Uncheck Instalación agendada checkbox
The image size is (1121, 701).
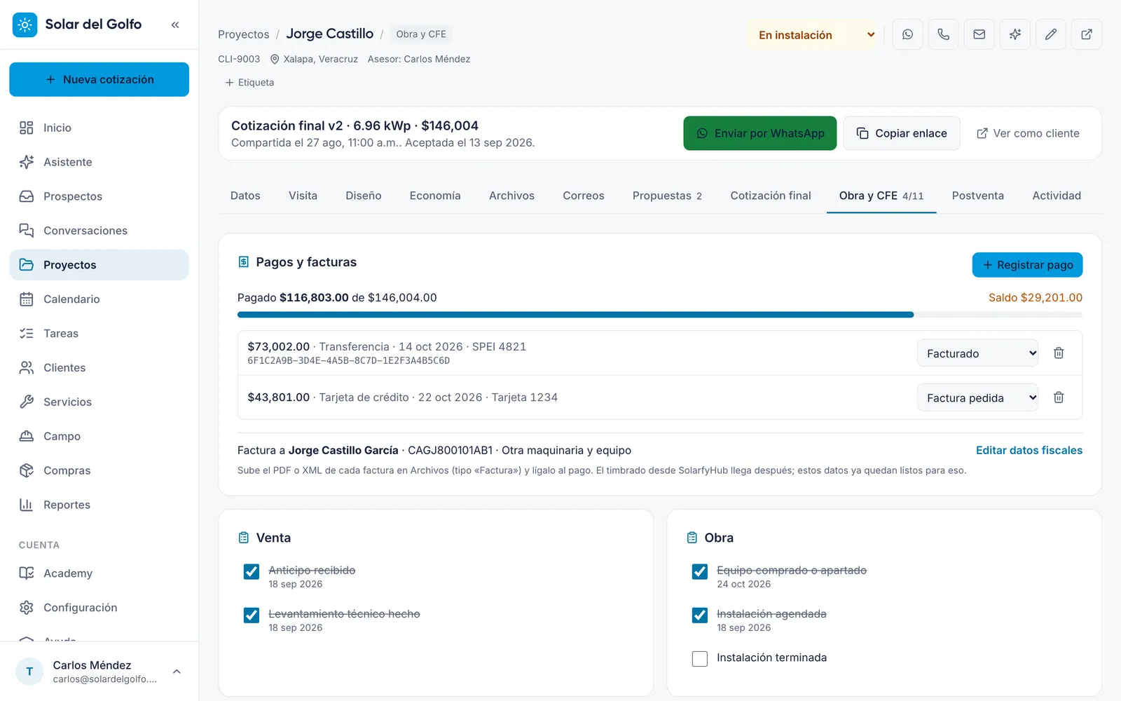(x=700, y=615)
